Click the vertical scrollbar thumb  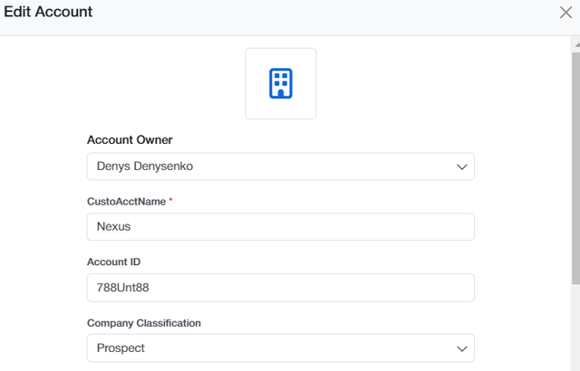click(575, 168)
